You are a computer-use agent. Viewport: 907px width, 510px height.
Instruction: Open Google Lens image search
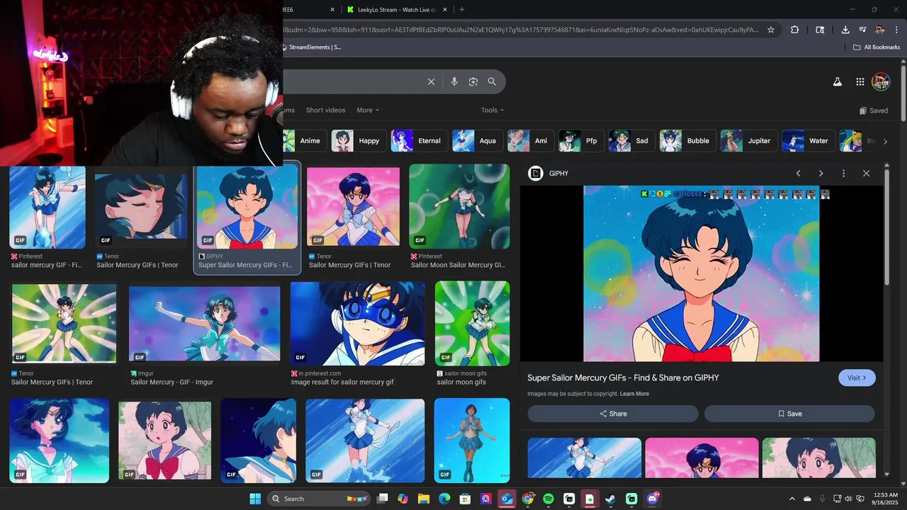473,81
